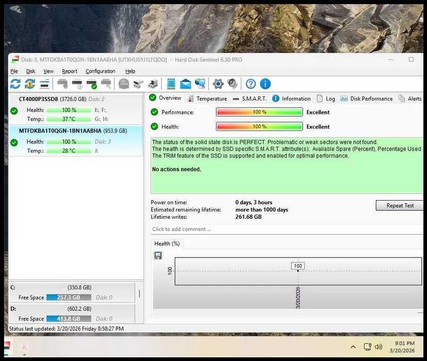Click the gray globe-shaped toolbar icon
This screenshot has height=361, width=427.
(x=124, y=84)
